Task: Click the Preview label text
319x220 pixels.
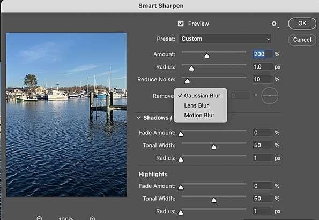Action: tap(198, 24)
